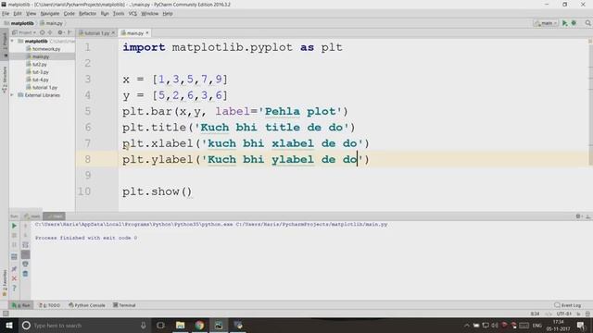
Task: Click line number 10 in gutter
Action: tap(84, 191)
